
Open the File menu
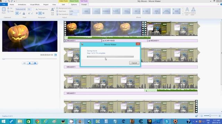4,4
